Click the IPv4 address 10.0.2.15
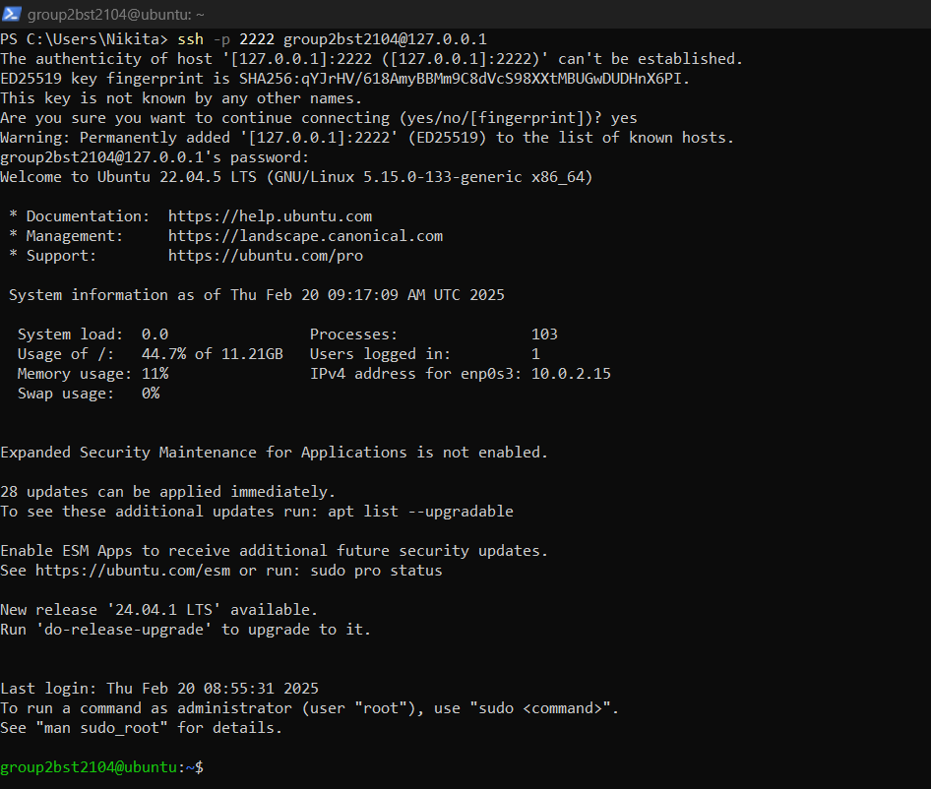The image size is (931, 789). 571,374
